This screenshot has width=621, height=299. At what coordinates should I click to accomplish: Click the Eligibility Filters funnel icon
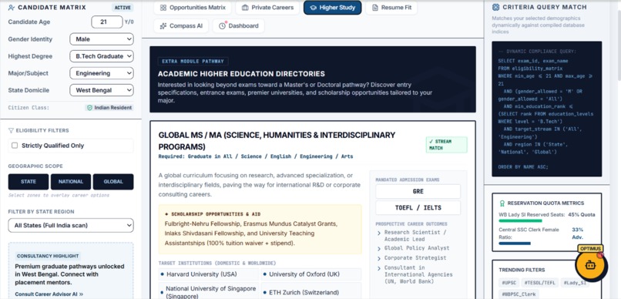(11, 130)
